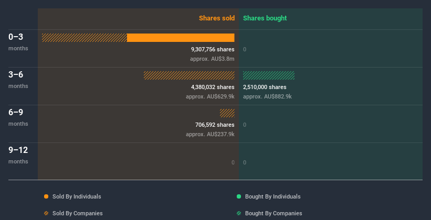Click the bought zero value in 6–9 months row

(245, 125)
